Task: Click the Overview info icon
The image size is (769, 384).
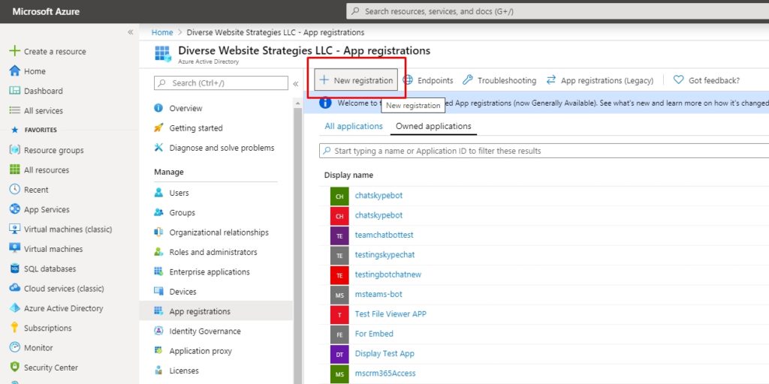Action: tap(158, 108)
